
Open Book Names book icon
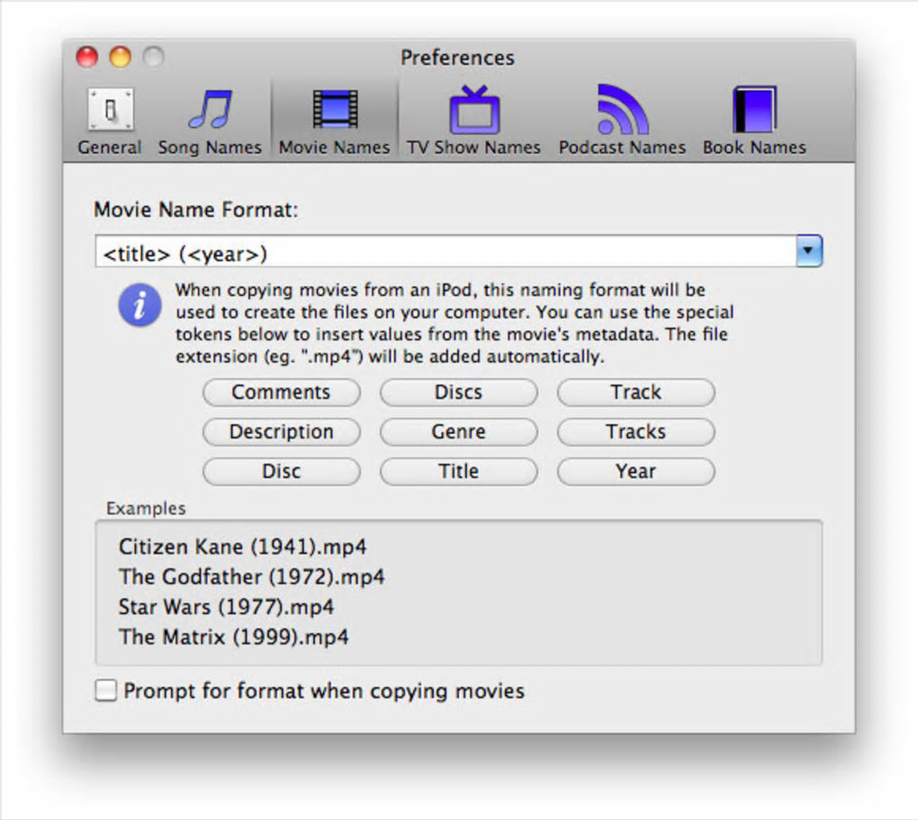click(x=755, y=110)
